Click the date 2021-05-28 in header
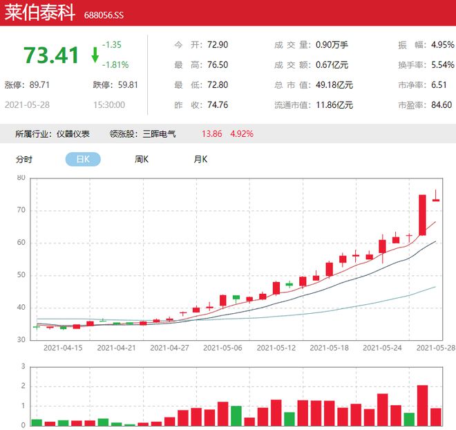456x430 pixels. click(x=27, y=105)
